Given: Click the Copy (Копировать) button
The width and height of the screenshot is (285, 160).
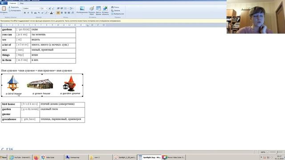Looking at the screenshot, I should click(15, 11).
